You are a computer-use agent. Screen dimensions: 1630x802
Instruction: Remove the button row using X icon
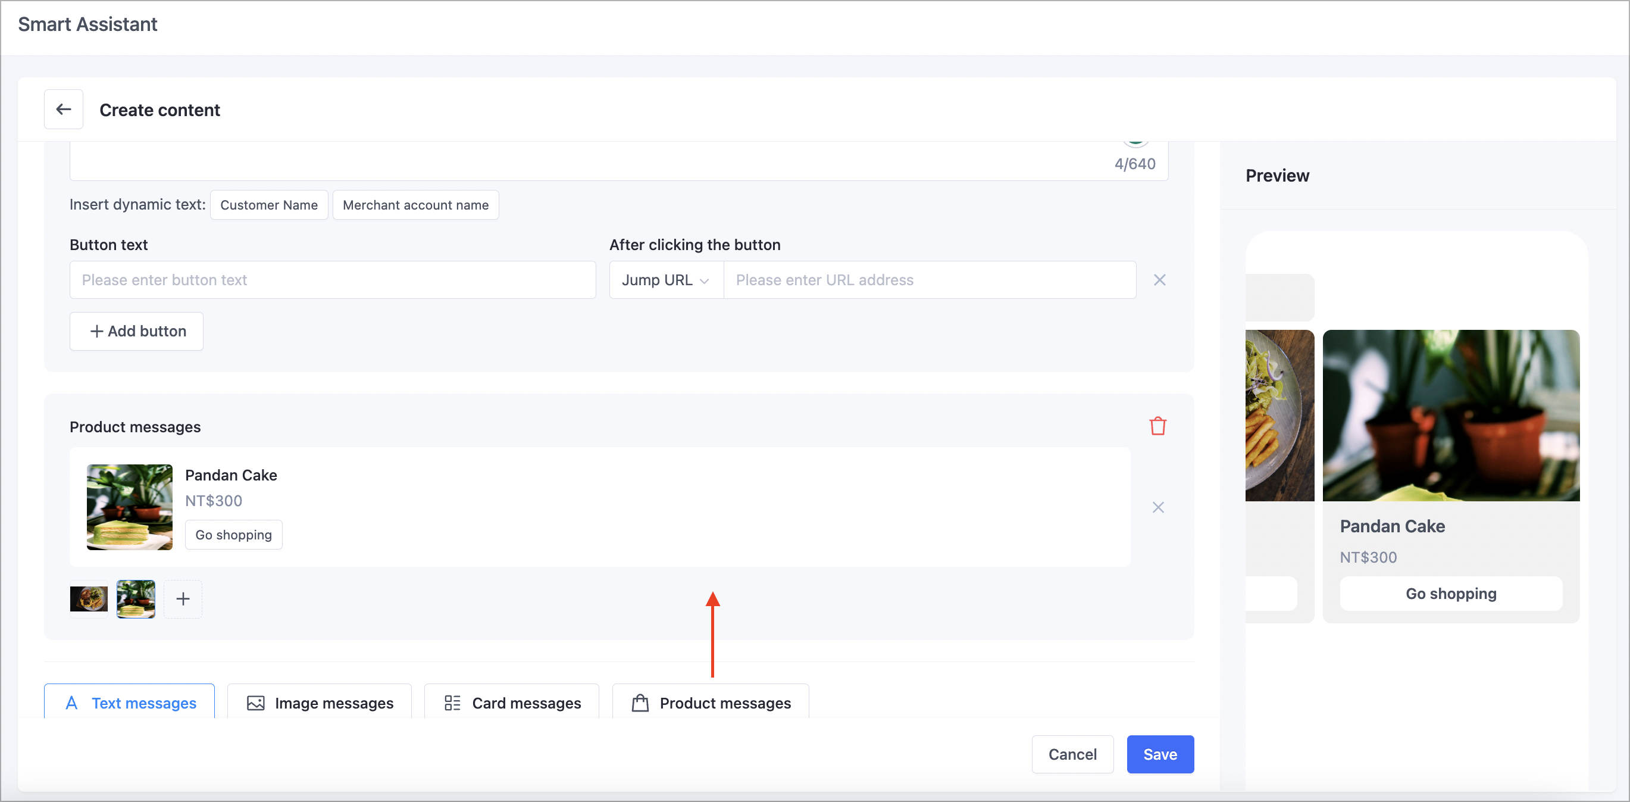coord(1159,280)
